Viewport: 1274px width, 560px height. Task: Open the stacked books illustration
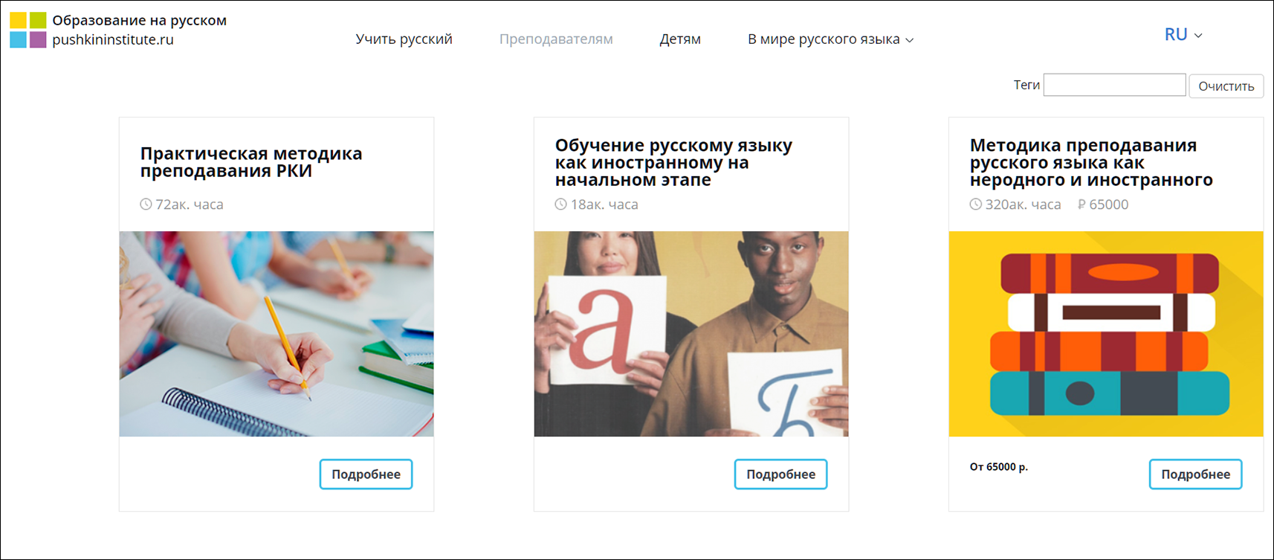click(x=1106, y=334)
